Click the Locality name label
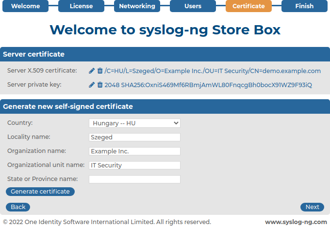The image size is (330, 226). [x=29, y=137]
